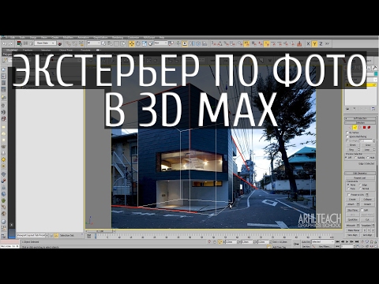
Task: Open the Selected key mode dropdown
Action: click(323, 241)
